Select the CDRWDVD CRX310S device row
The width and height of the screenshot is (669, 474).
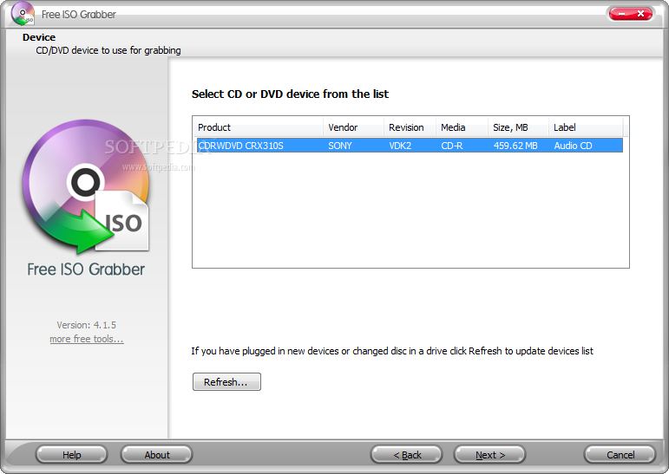click(409, 146)
